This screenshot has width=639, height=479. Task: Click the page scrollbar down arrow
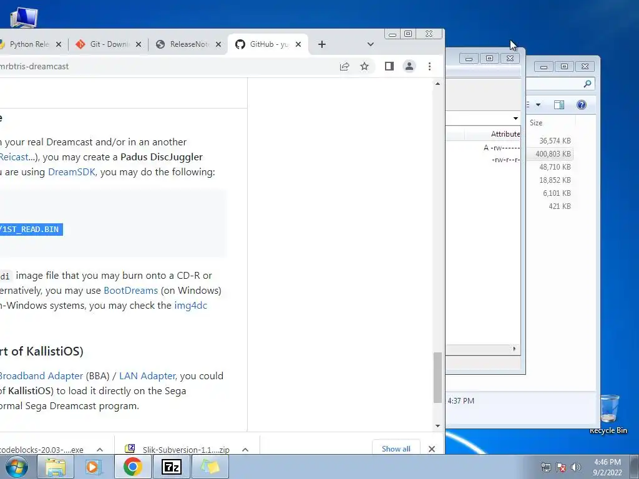coord(437,426)
